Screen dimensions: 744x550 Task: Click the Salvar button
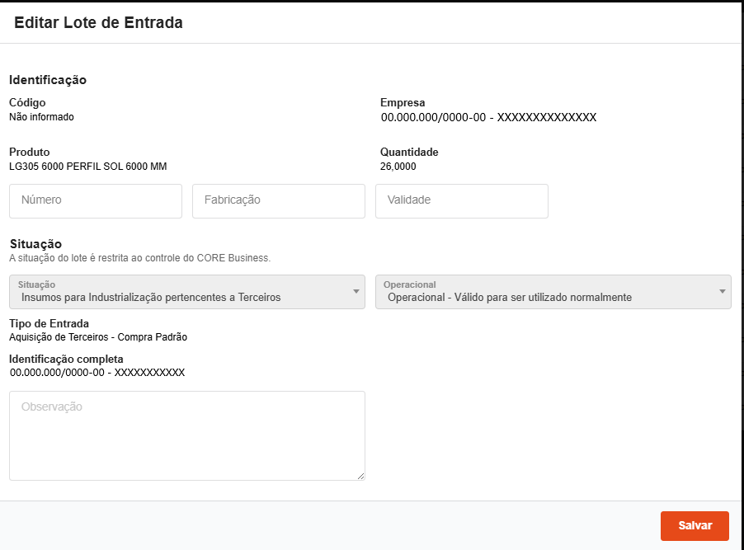695,525
